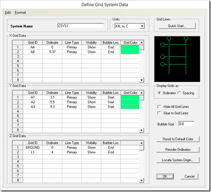Click Locate System Origin button

tap(178, 160)
